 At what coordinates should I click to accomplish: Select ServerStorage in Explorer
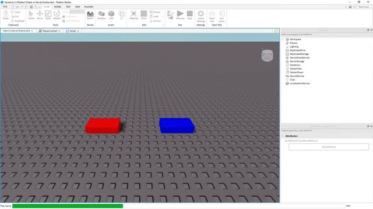point(297,62)
